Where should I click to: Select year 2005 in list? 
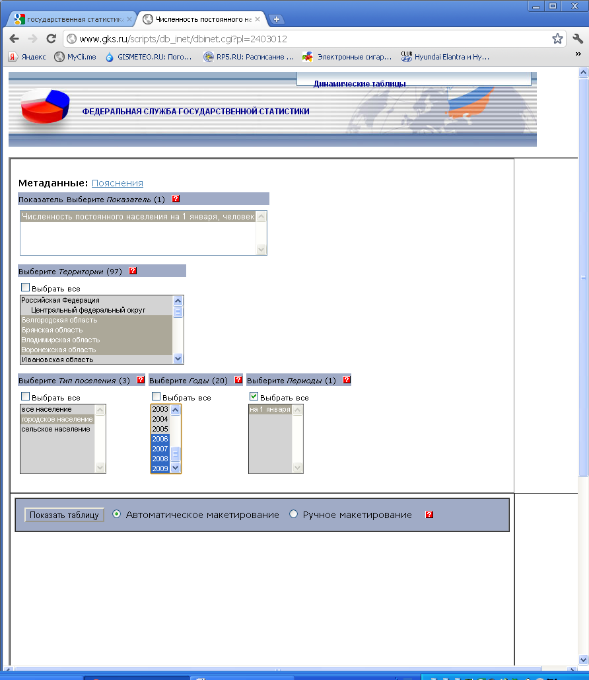[x=160, y=430]
